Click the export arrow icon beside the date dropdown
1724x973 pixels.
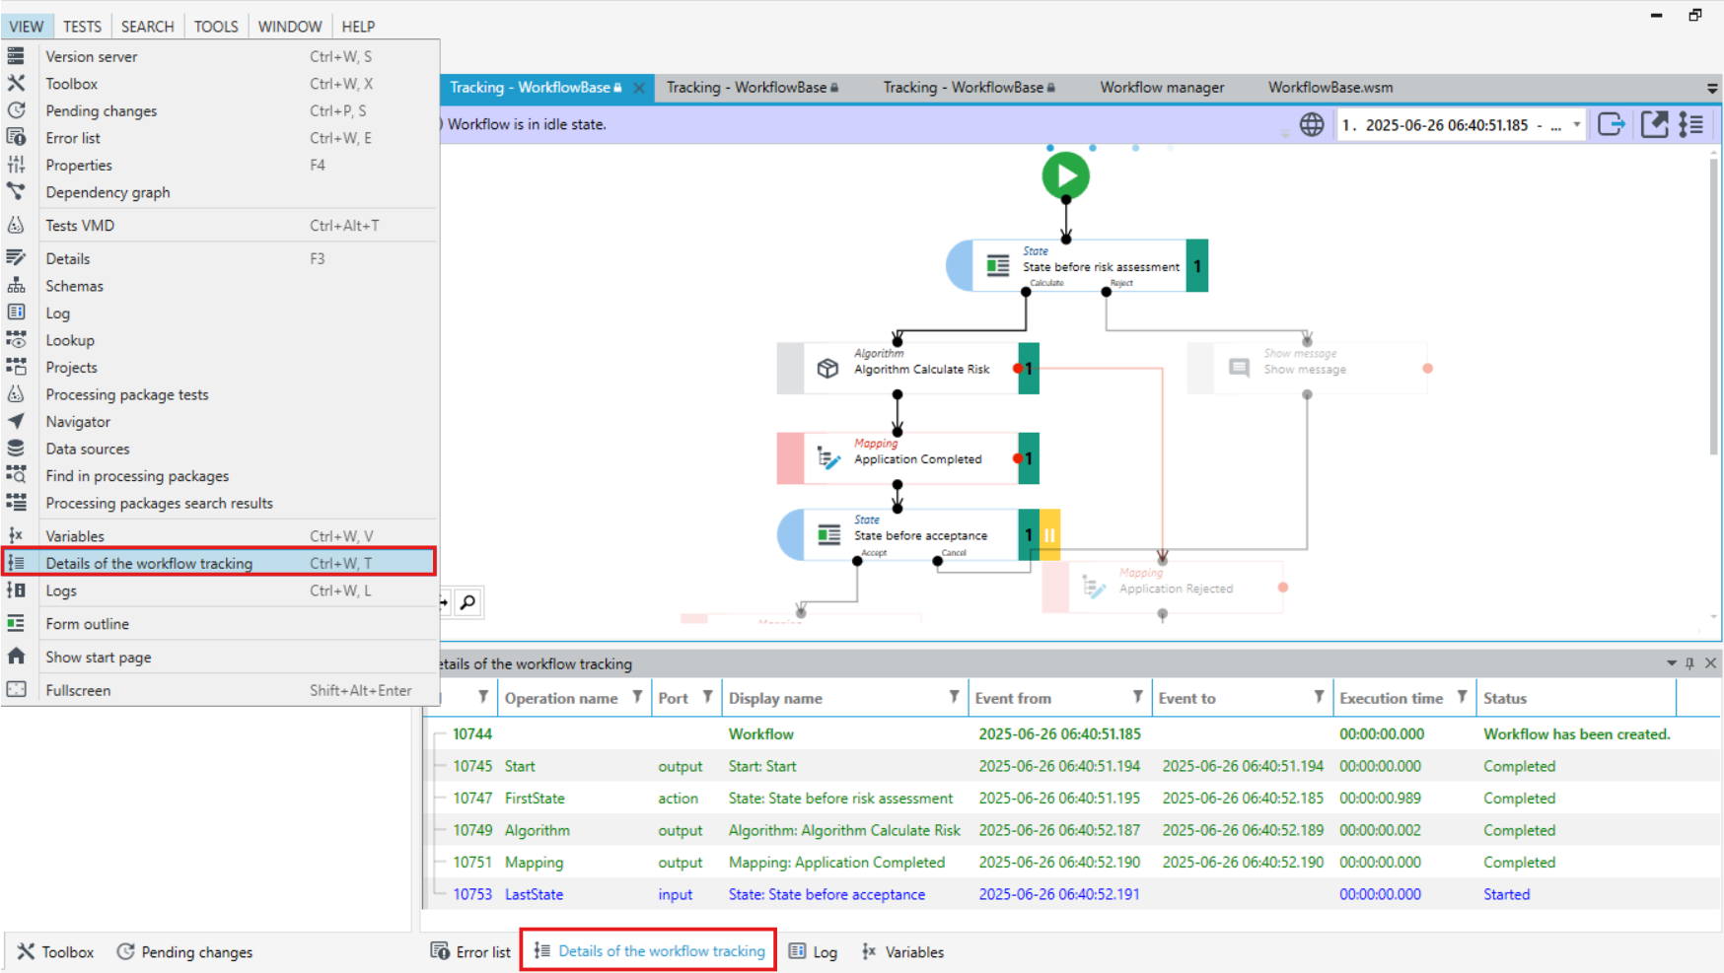(1612, 125)
